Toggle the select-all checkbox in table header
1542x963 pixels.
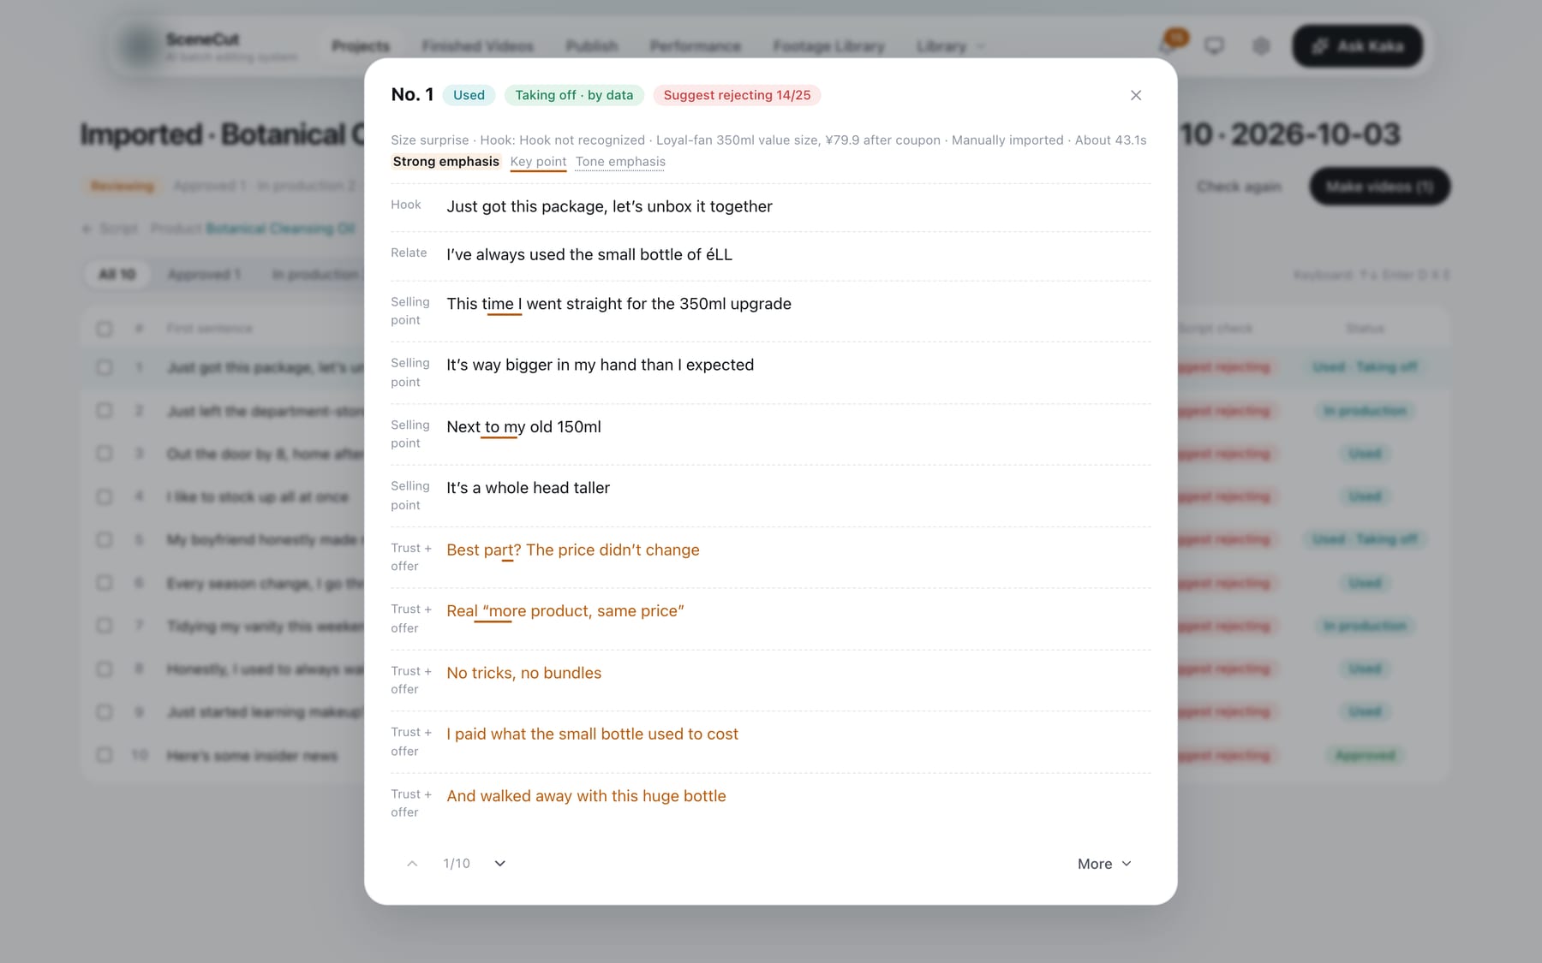pyautogui.click(x=105, y=329)
